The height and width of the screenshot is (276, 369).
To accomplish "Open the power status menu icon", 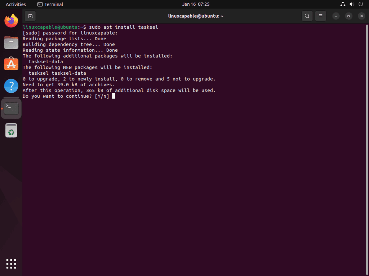I will 361,4.
